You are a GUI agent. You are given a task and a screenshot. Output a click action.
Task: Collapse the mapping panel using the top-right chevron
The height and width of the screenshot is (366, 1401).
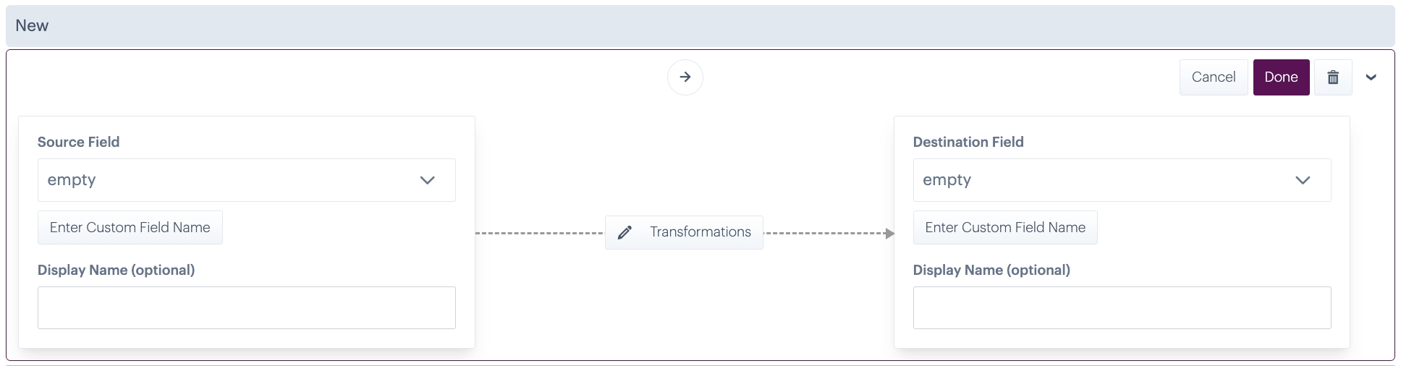[1371, 77]
